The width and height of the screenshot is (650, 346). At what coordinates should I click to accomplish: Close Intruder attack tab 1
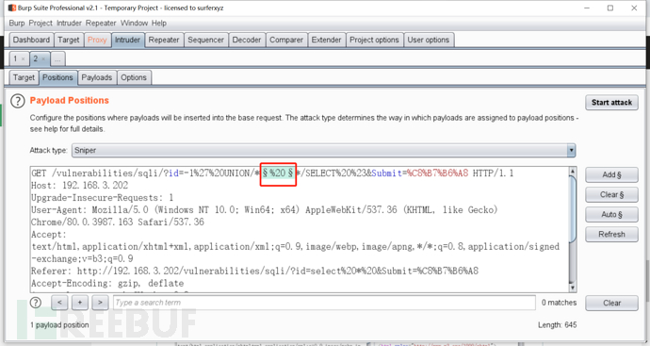click(24, 58)
